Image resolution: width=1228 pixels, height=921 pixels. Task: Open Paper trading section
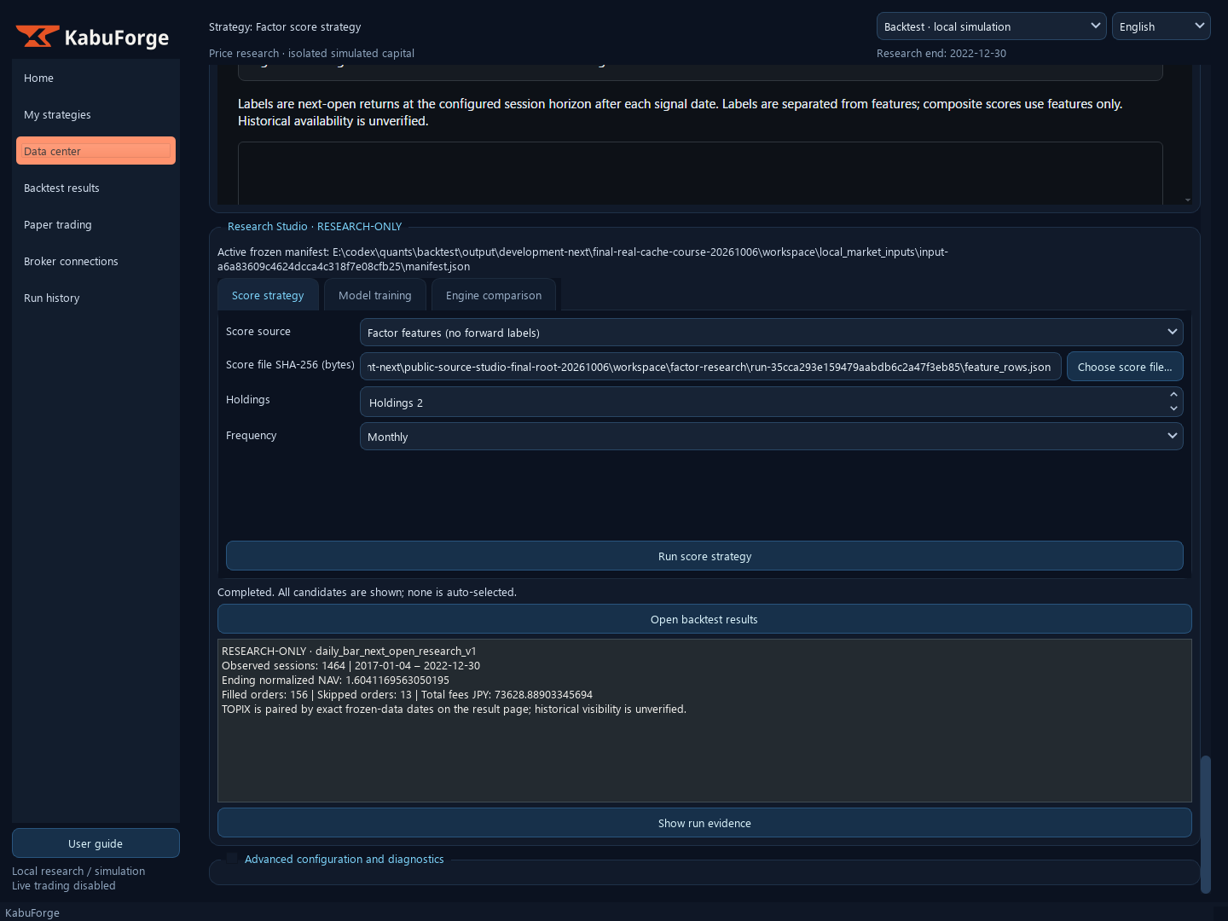(x=96, y=224)
